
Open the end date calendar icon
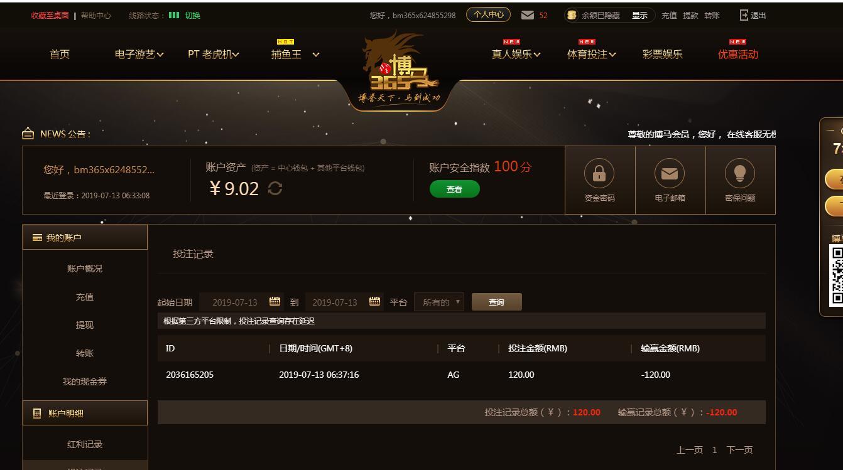(x=374, y=301)
